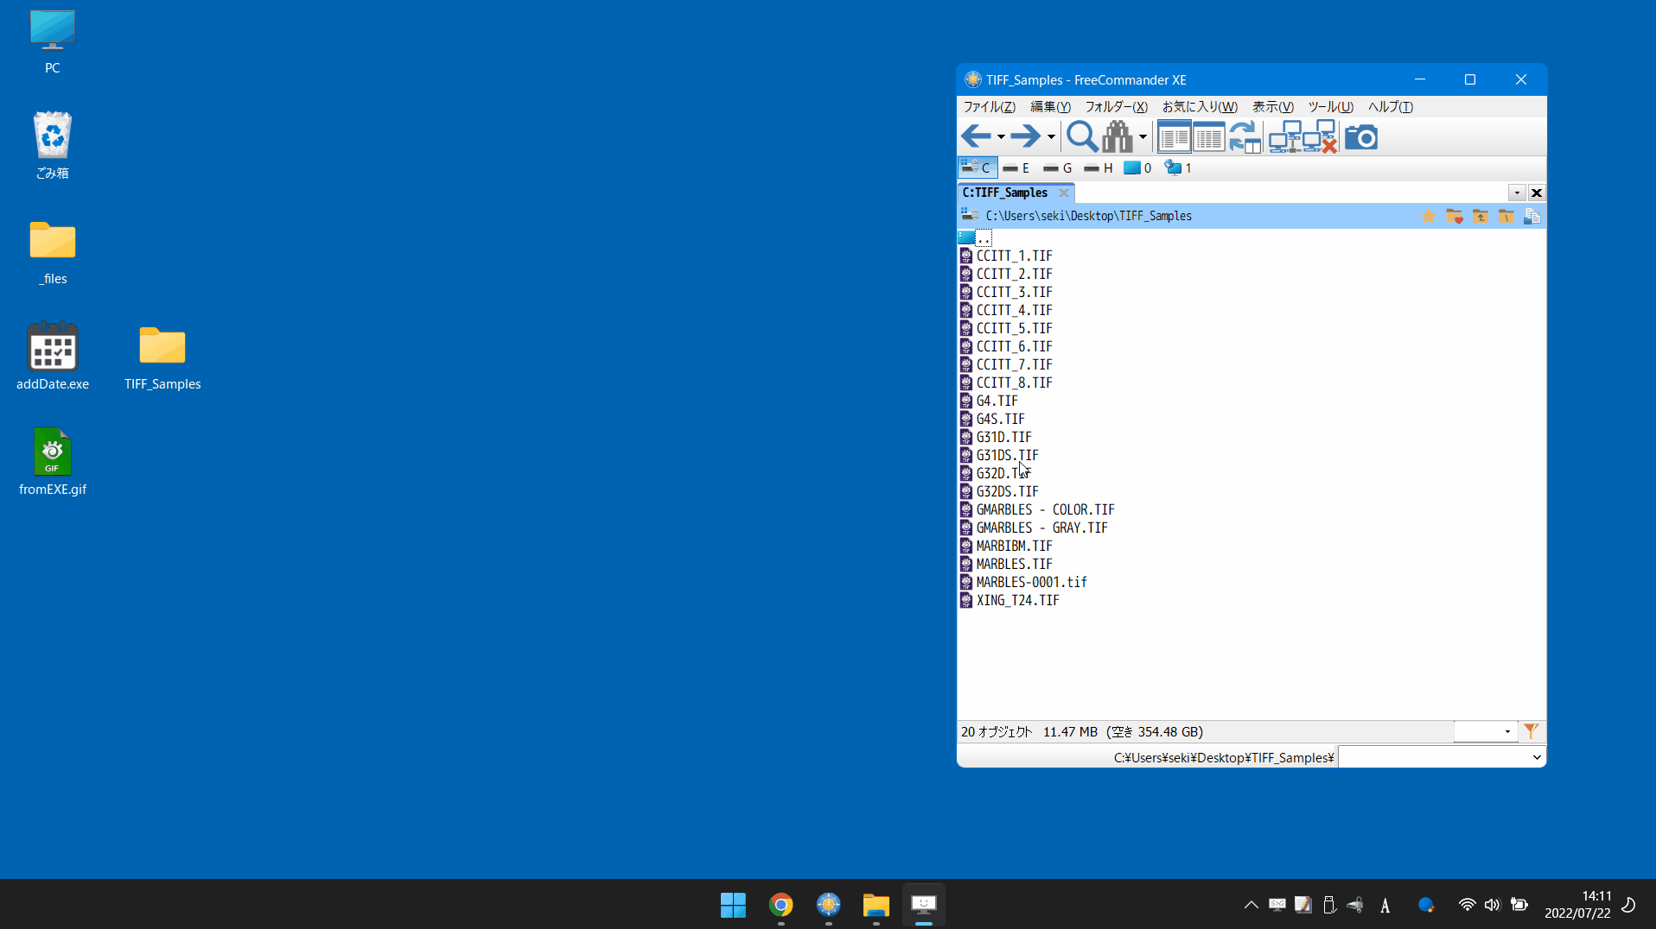Click the connect network drive icon

[1284, 136]
